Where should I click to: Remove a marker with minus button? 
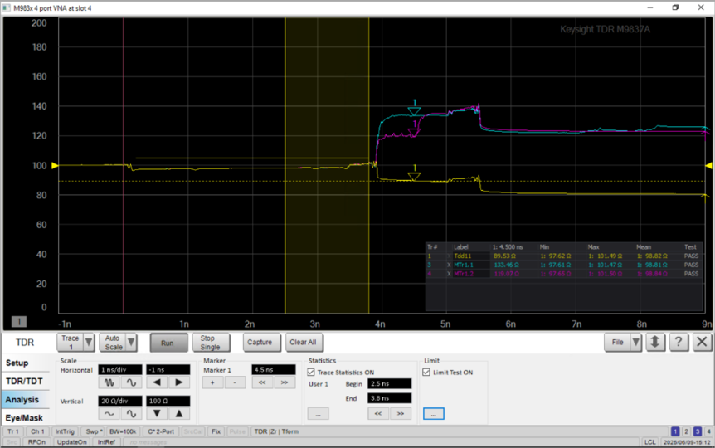click(x=235, y=382)
